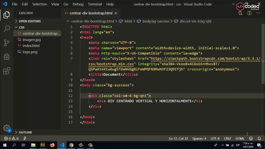Click the taskbar clock and date
The image size is (265, 149).
pos(248,145)
